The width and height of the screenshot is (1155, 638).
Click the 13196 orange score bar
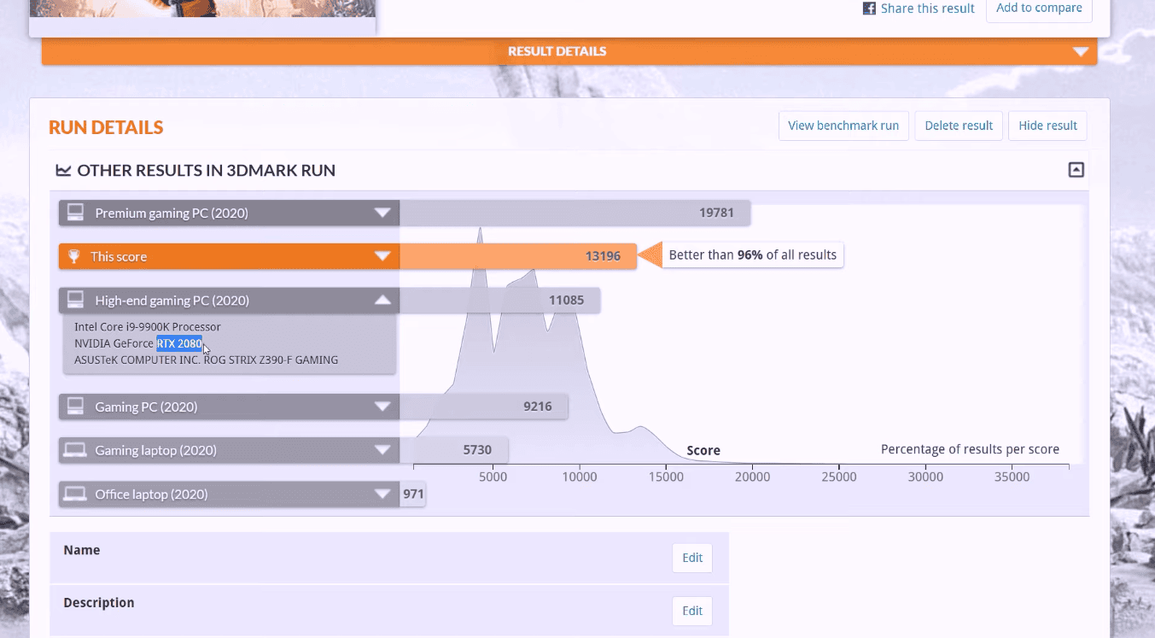coord(517,256)
